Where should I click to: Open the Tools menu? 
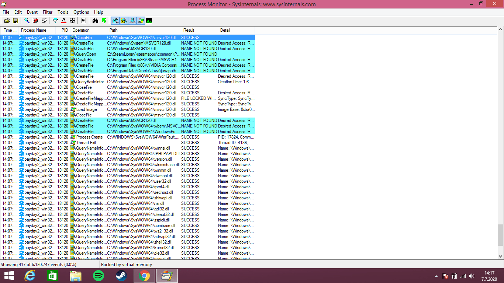(63, 12)
